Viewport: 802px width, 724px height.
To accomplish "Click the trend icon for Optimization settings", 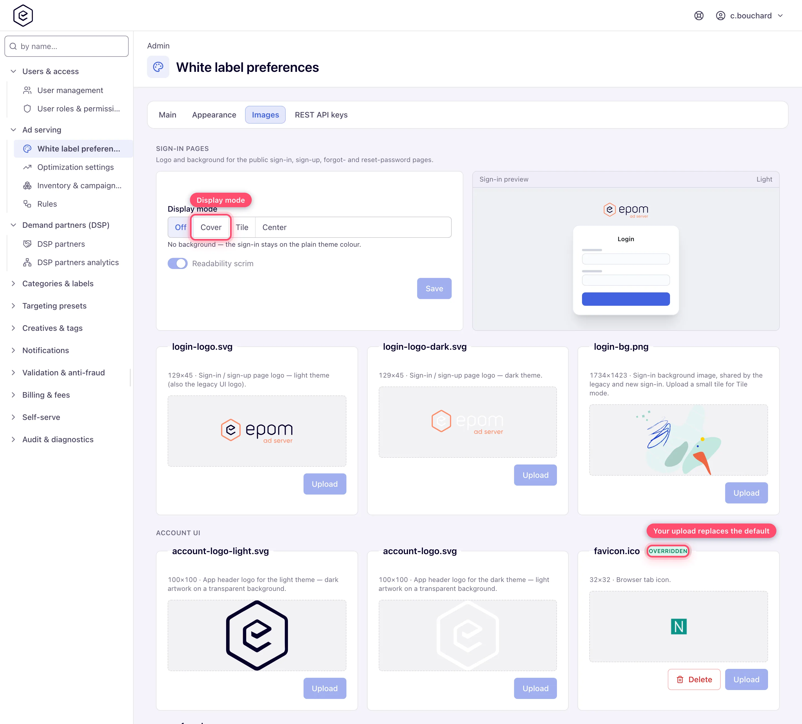I will (27, 167).
